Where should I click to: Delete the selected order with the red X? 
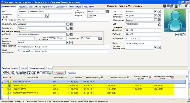(10, 73)
